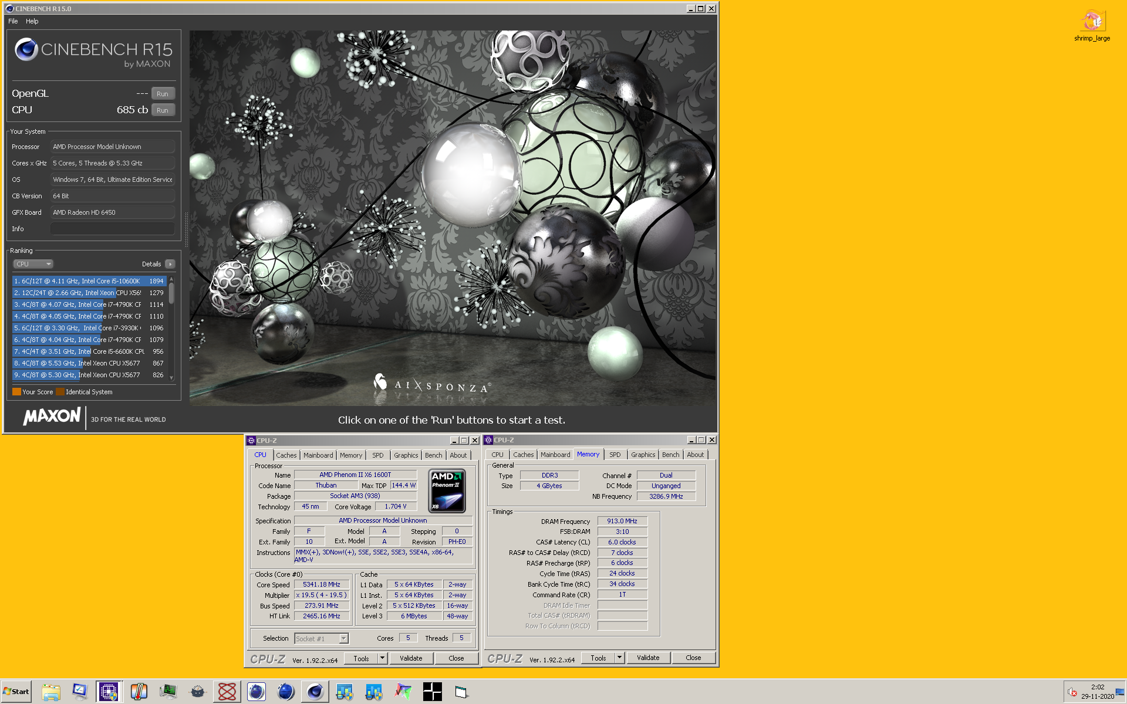The height and width of the screenshot is (704, 1127).
Task: Click ranking list scroll down arrow
Action: (x=171, y=378)
